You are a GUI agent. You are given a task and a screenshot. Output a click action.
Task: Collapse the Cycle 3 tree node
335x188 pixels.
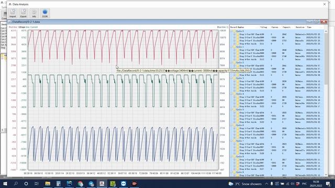coord(231,78)
